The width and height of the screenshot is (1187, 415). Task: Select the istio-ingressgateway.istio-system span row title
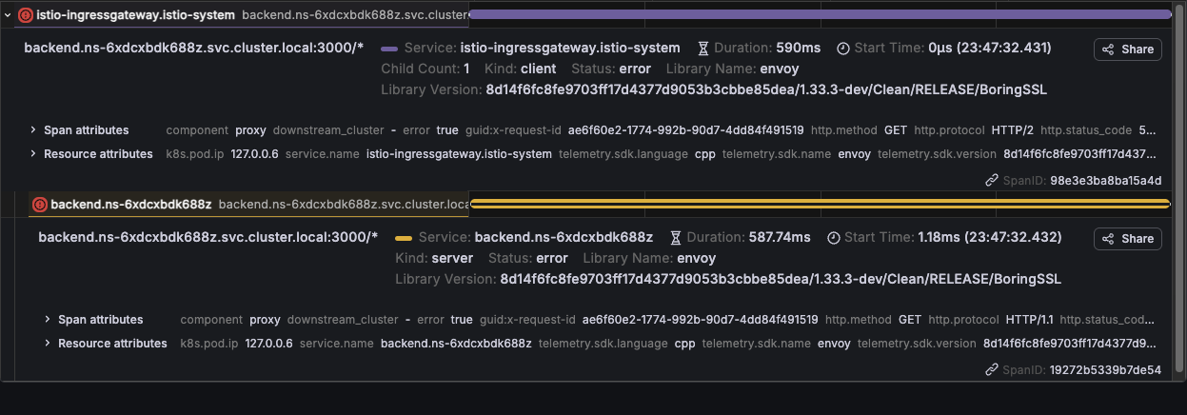point(134,15)
